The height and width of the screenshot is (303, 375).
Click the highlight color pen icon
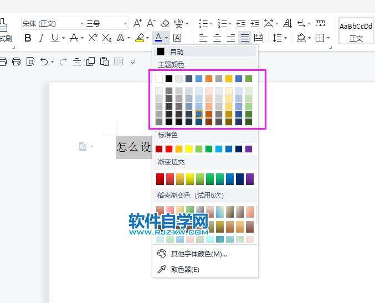[x=140, y=38]
